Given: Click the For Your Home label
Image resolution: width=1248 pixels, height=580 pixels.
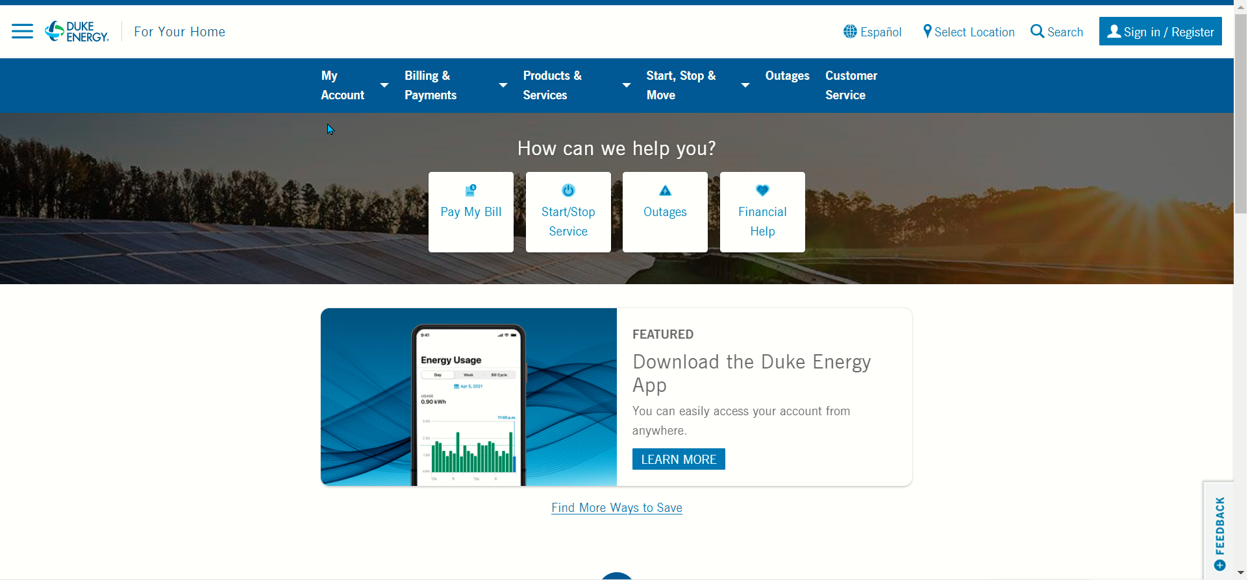Looking at the screenshot, I should pyautogui.click(x=179, y=32).
